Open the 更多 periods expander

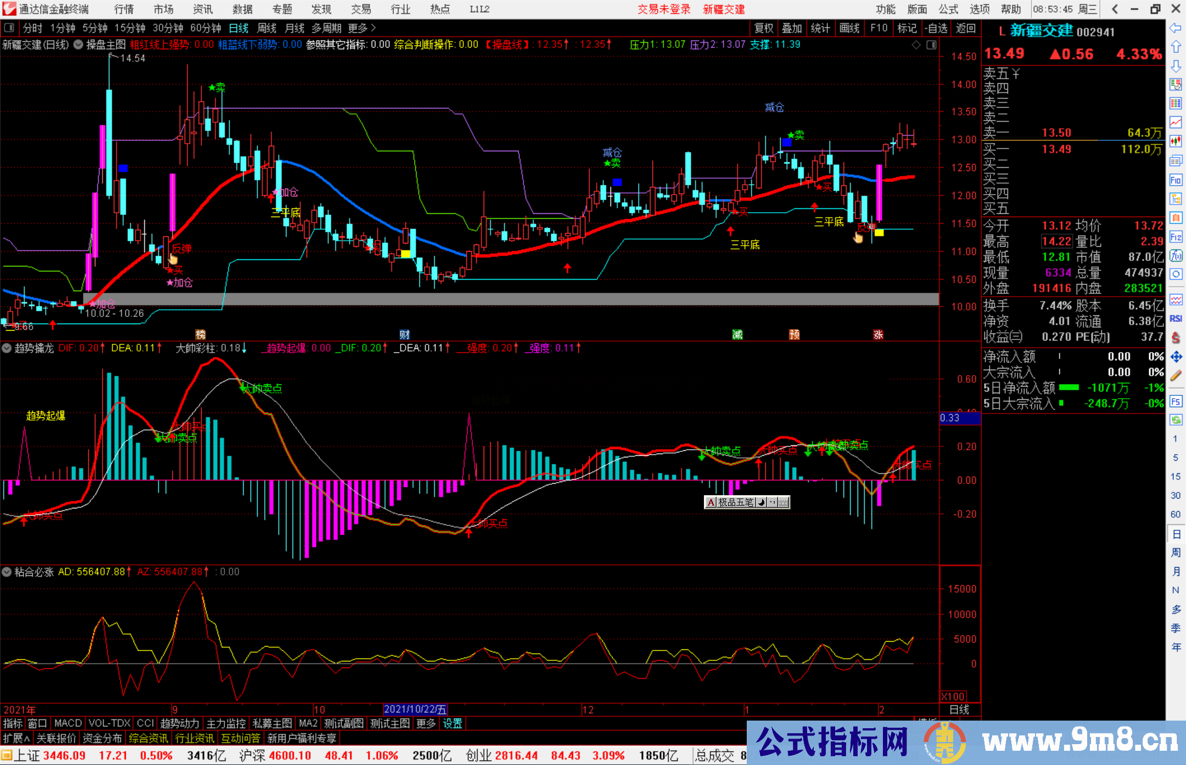[x=361, y=28]
